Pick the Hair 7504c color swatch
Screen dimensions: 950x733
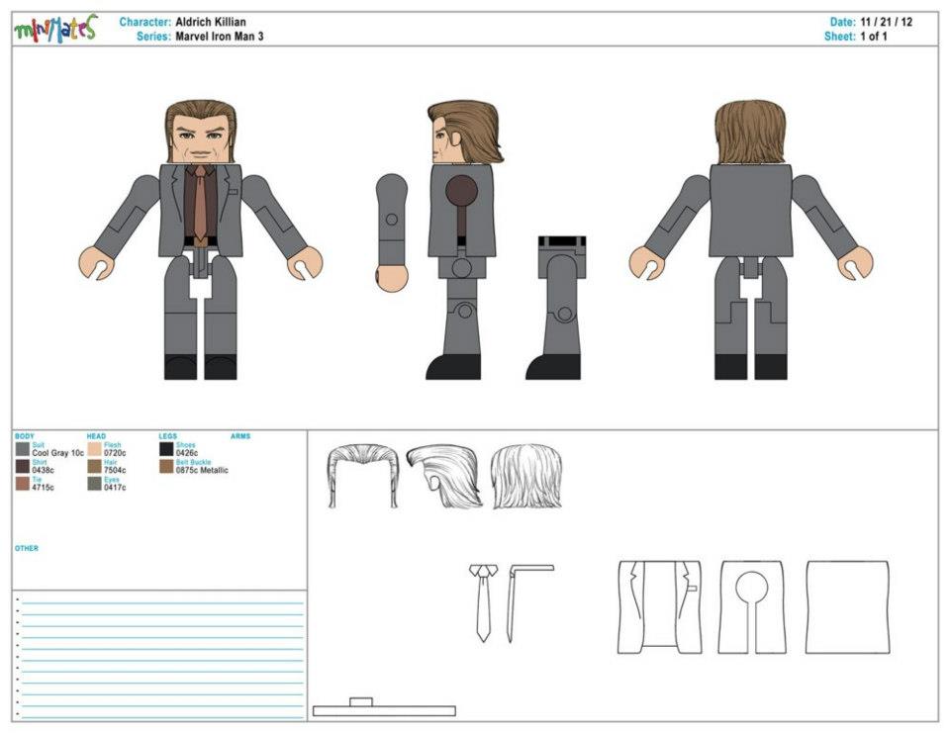(x=94, y=467)
